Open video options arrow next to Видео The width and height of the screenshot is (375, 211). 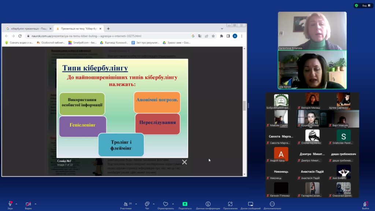(36, 204)
